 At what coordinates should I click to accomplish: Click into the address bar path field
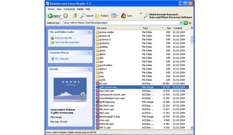coord(122,23)
